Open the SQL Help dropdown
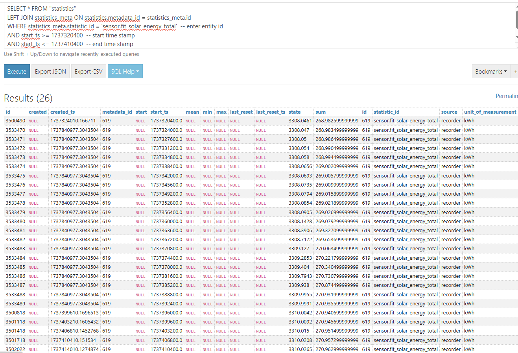Viewport: 518px width, 353px height. (125, 72)
